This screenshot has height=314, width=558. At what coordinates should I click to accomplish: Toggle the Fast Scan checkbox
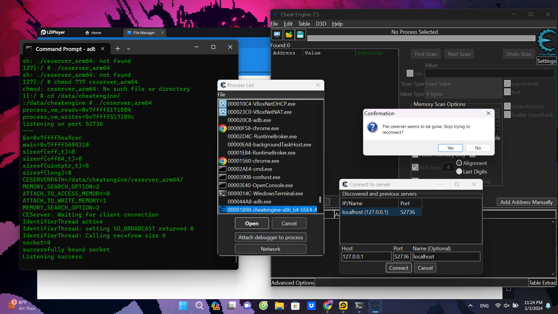415,167
